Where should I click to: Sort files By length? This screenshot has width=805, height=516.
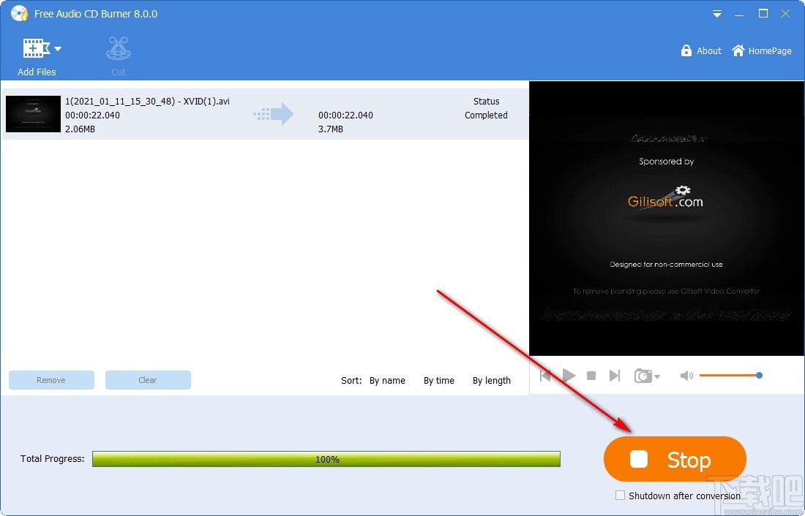tap(491, 380)
